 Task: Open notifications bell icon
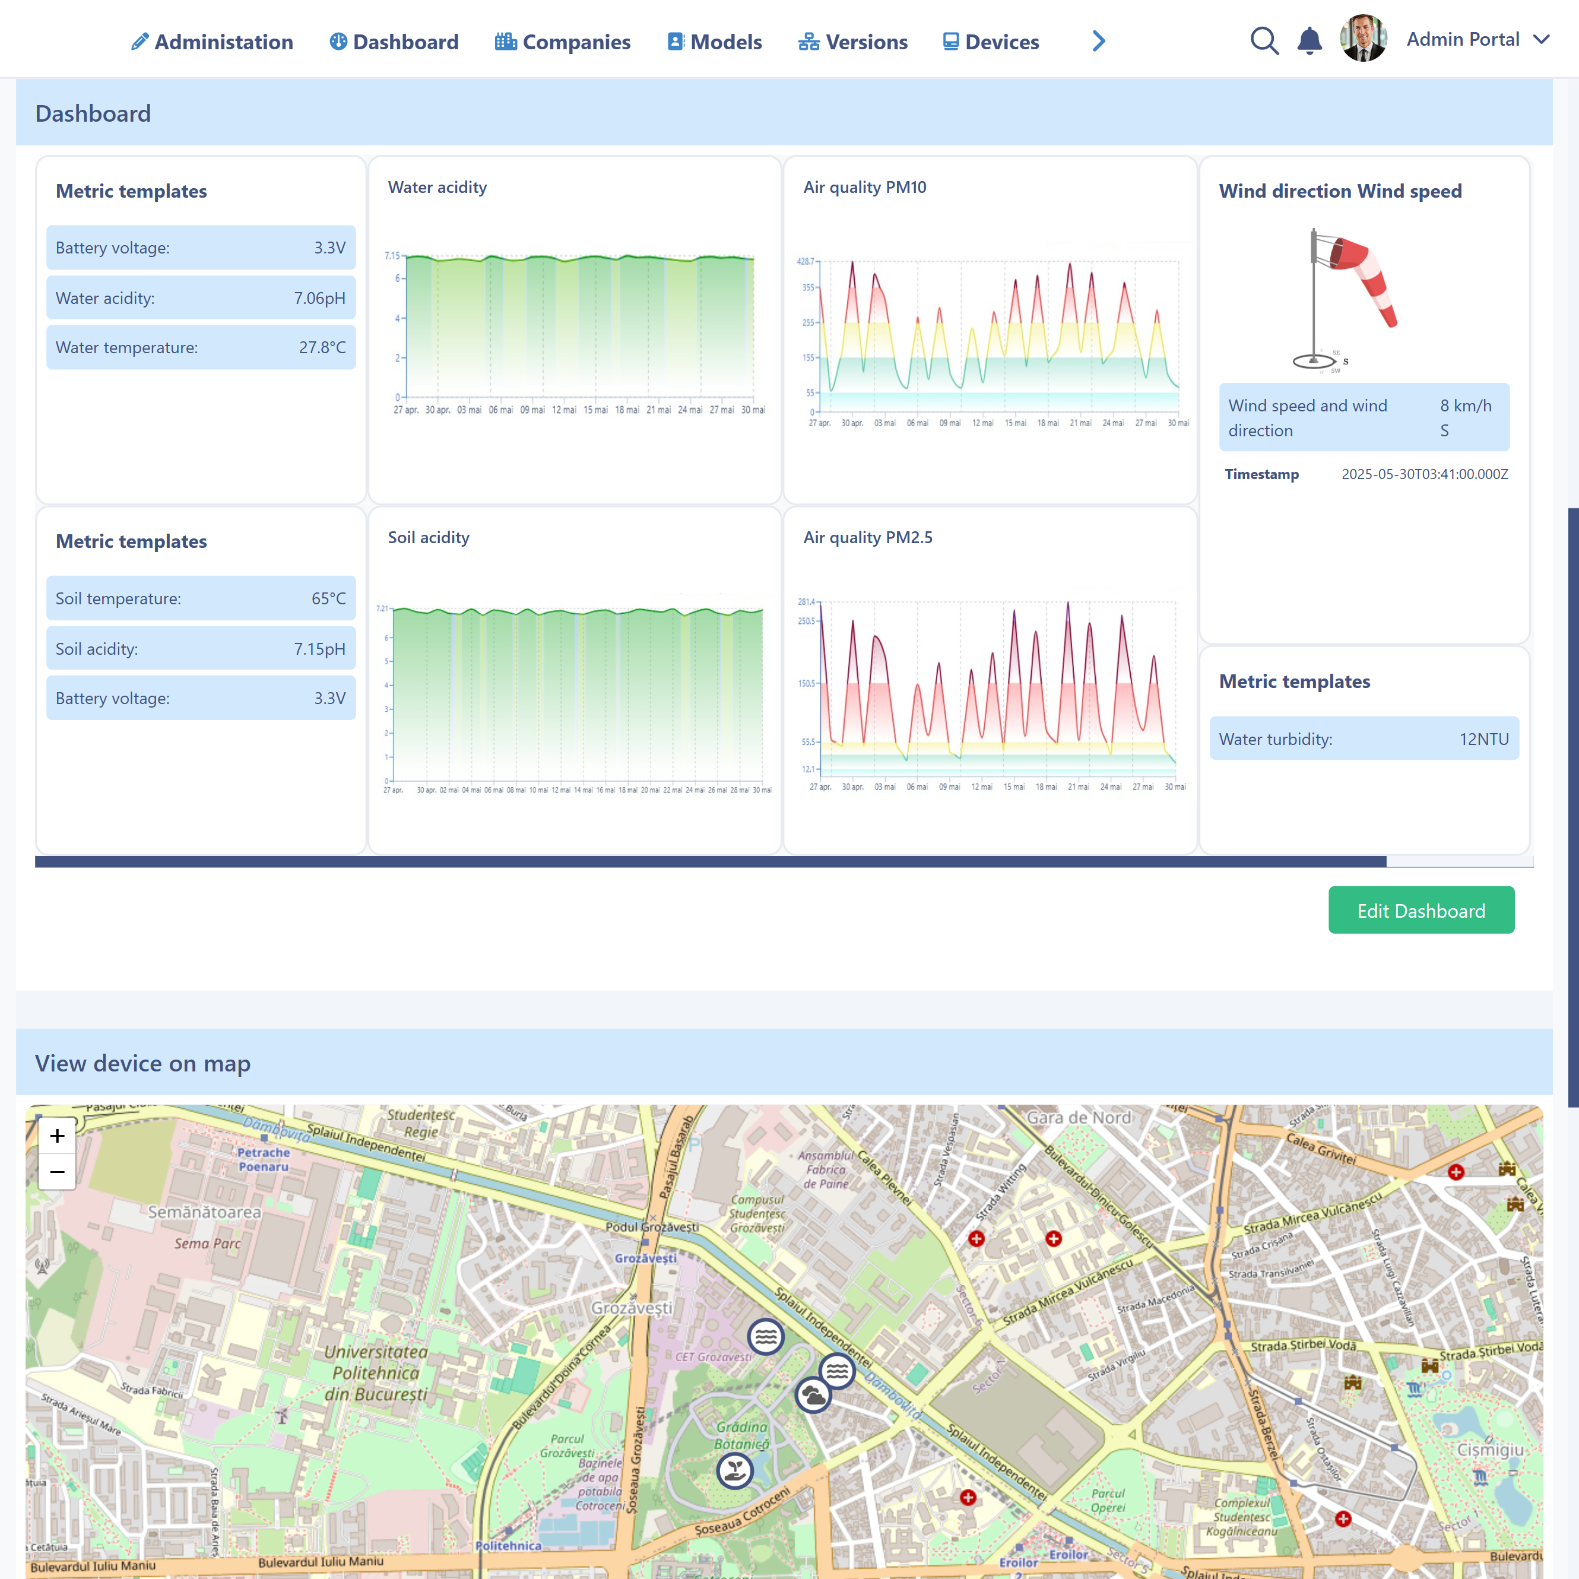pyautogui.click(x=1310, y=41)
